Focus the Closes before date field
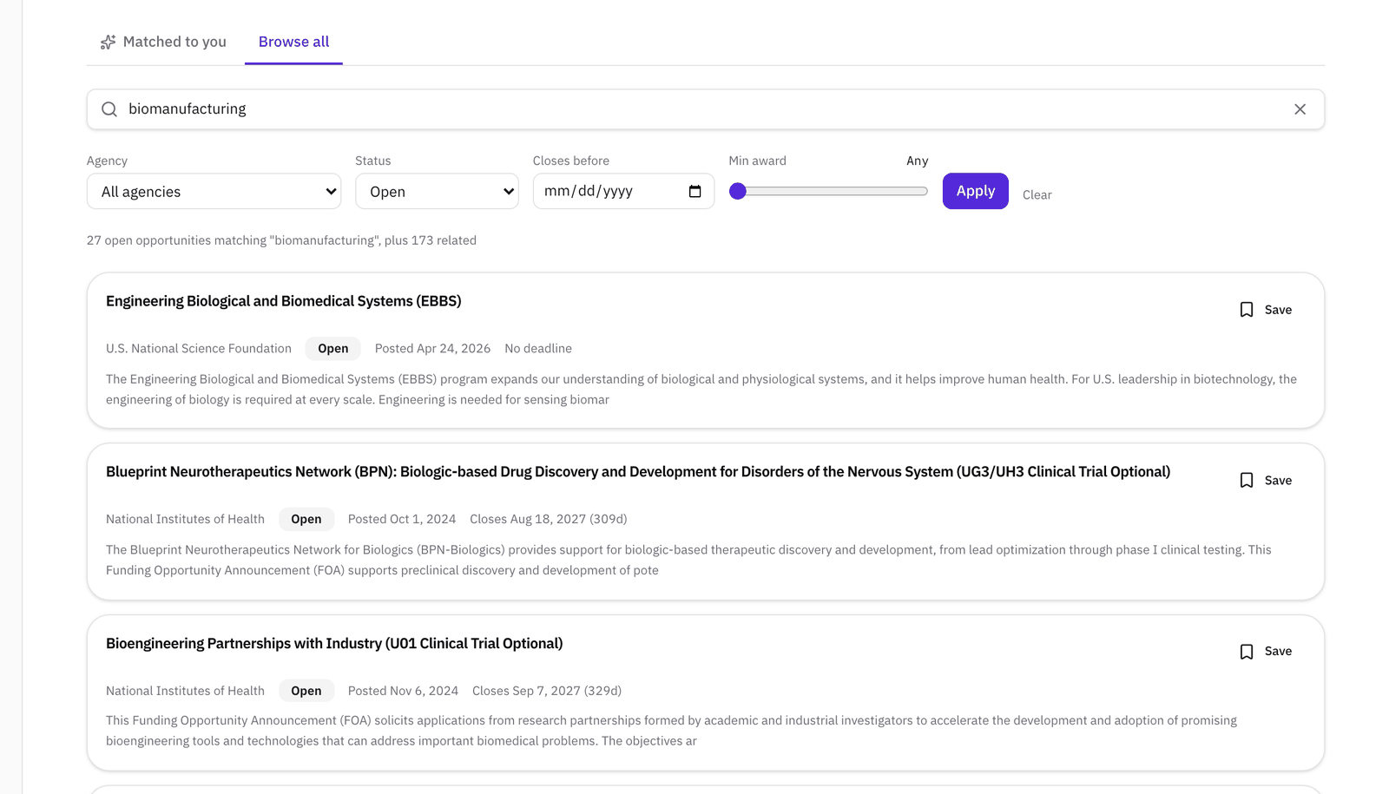The height and width of the screenshot is (794, 1389). (623, 191)
